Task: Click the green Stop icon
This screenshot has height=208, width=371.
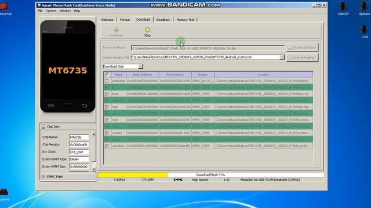Action: click(147, 29)
